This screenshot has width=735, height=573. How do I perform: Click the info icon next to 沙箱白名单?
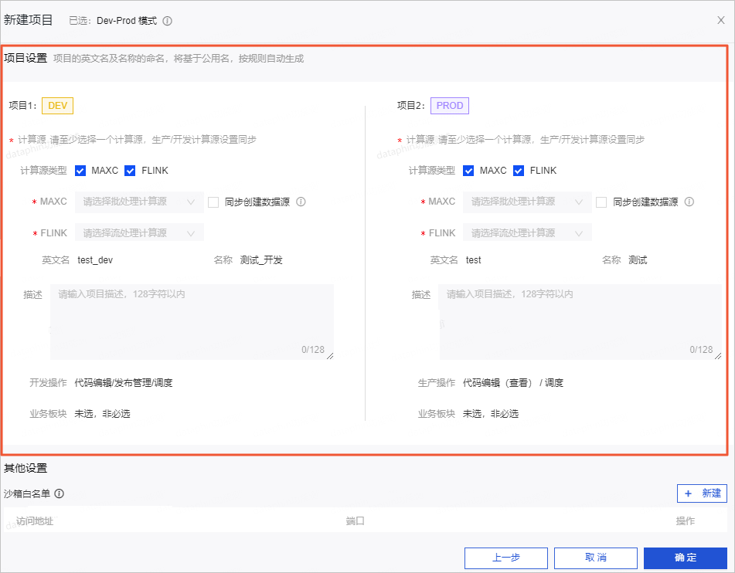click(59, 493)
